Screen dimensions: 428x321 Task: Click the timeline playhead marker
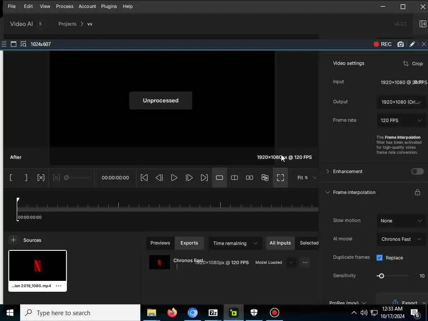pos(18,200)
